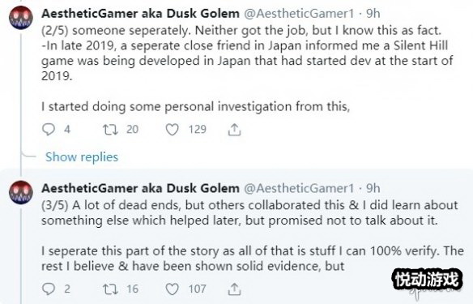Share the (2/5) tweet
The height and width of the screenshot is (304, 473).
(234, 130)
